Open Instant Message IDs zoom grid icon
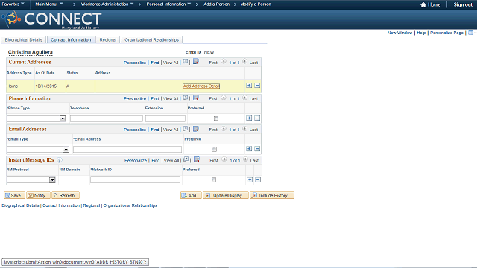Screen dimensions: 477x268 pyautogui.click(x=186, y=160)
